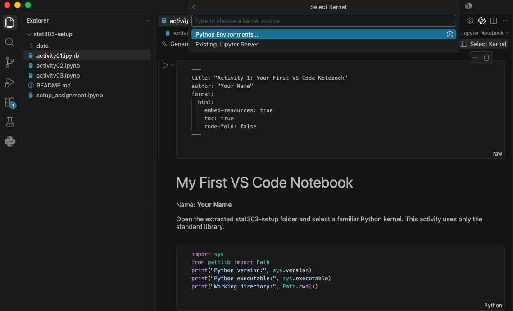Image resolution: width=513 pixels, height=311 pixels.
Task: Open the ChatGPT/Codex icon in editor toolbar
Action: tap(482, 21)
